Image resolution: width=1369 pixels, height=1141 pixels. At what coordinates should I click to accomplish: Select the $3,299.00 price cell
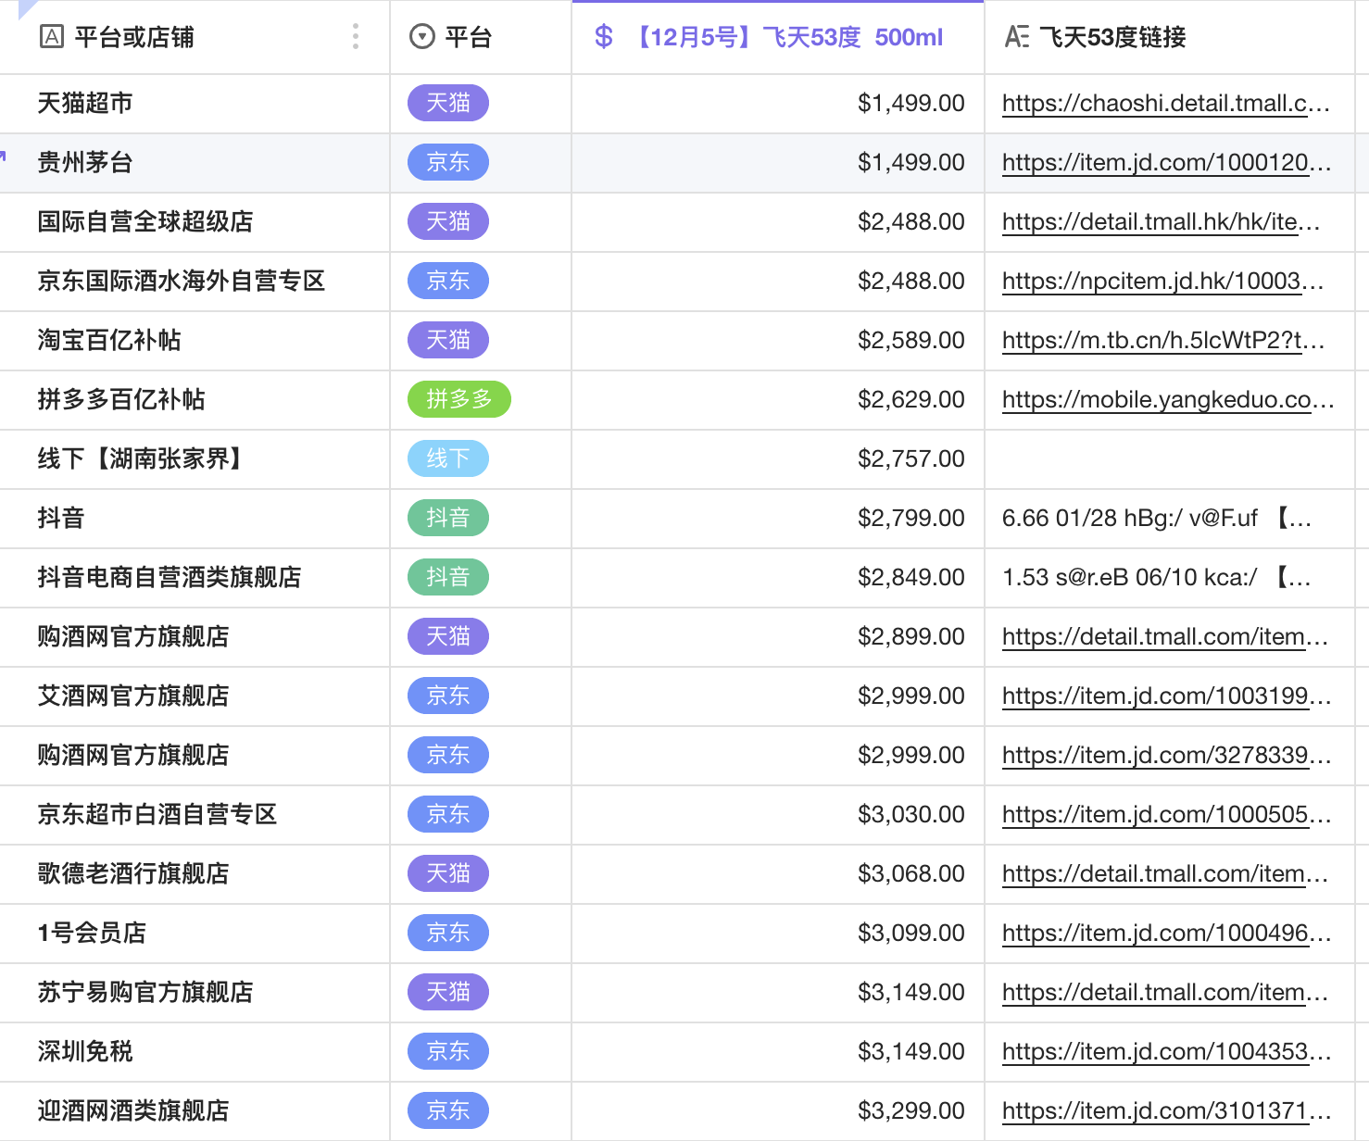click(x=778, y=1111)
